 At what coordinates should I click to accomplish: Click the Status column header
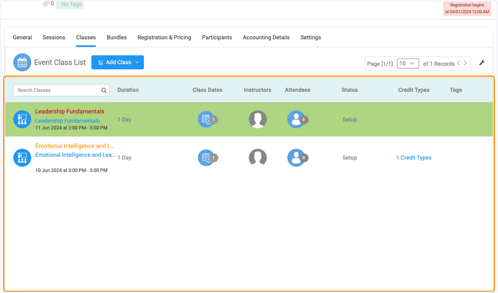coord(349,90)
